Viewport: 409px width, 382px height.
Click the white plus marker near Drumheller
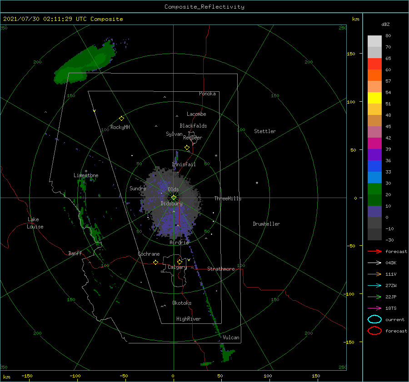click(x=257, y=183)
